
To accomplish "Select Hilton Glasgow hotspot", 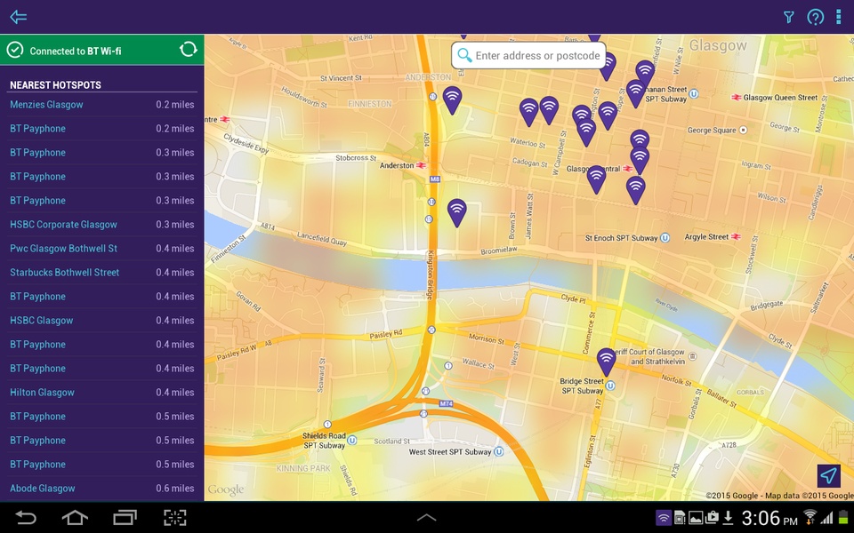I will click(x=101, y=392).
